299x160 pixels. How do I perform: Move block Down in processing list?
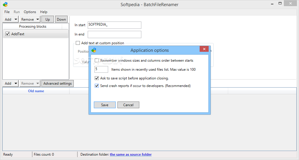pyautogui.click(x=61, y=19)
